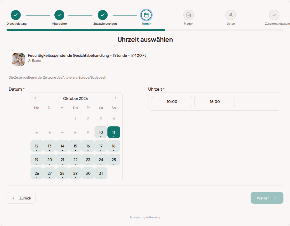The height and width of the screenshot is (226, 290).
Task: Pick October 25 in calendar
Action: tap(114, 160)
